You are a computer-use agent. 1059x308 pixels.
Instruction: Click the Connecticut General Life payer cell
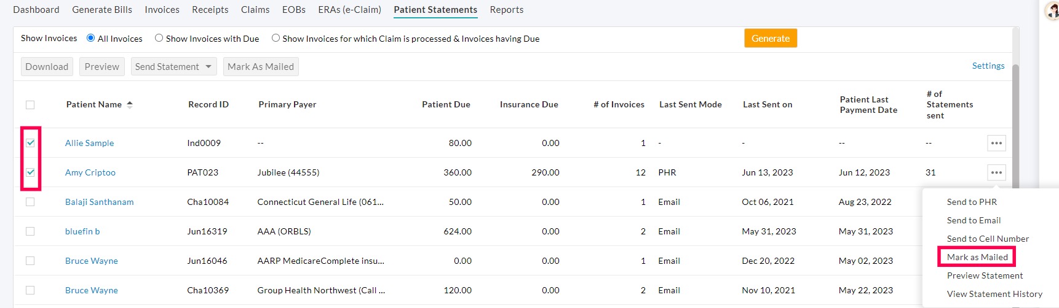(x=320, y=202)
